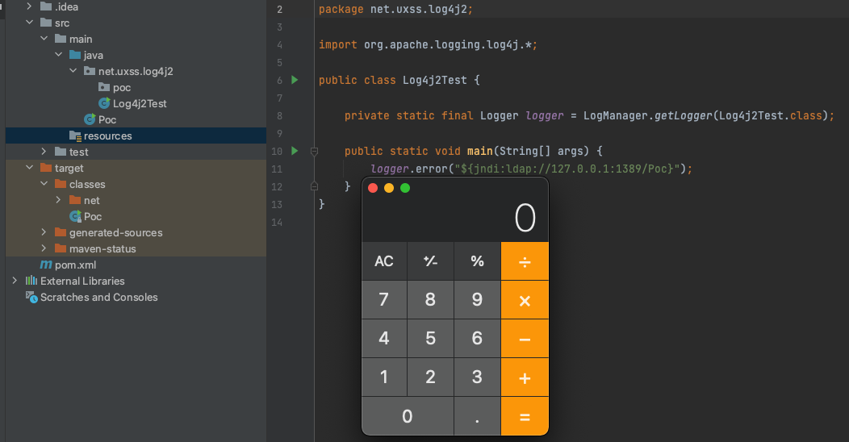Click the run gutter icon beside main method
This screenshot has height=442, width=849.
tap(295, 151)
